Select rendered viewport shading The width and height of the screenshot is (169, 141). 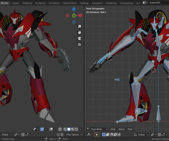(76, 129)
